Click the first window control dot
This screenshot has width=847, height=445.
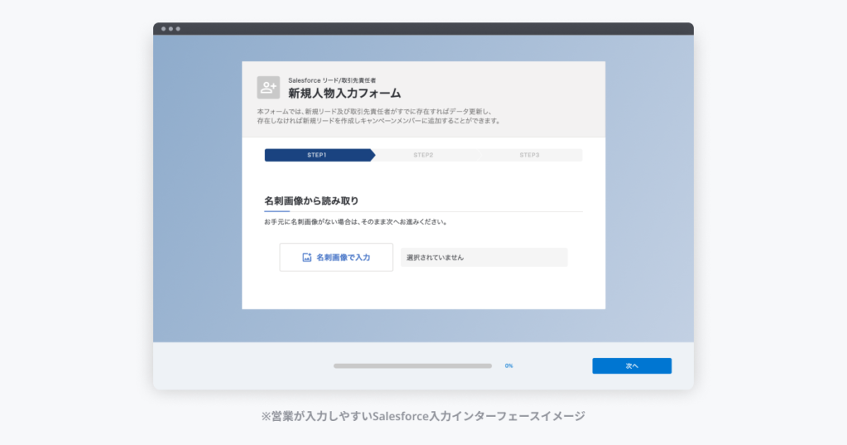[163, 29]
